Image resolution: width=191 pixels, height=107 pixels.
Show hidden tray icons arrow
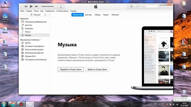pyautogui.click(x=159, y=104)
